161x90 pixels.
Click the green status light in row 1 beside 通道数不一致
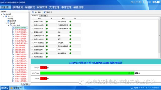click(x=47, y=21)
